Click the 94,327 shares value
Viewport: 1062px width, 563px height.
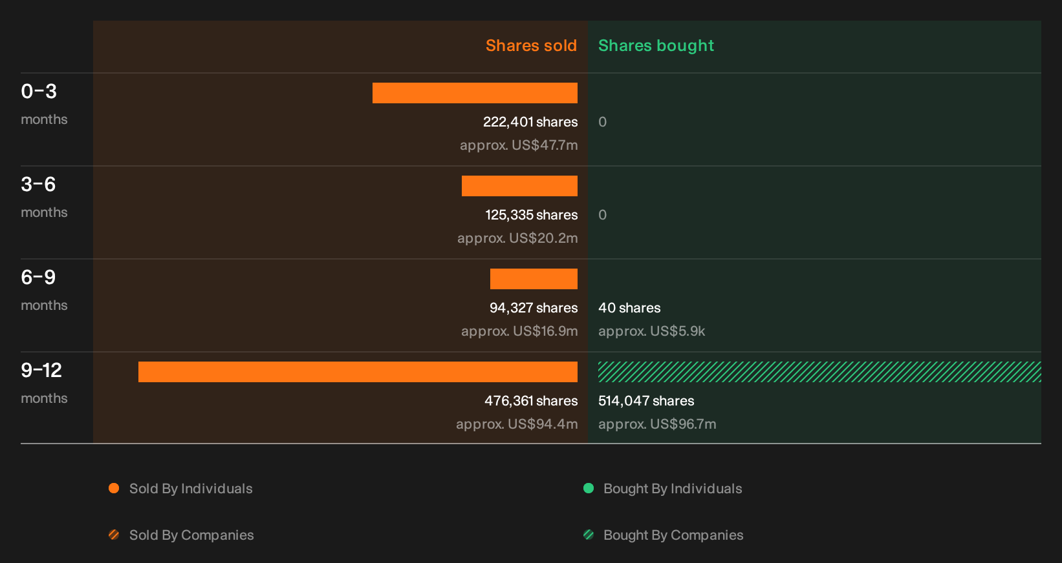[x=534, y=308]
